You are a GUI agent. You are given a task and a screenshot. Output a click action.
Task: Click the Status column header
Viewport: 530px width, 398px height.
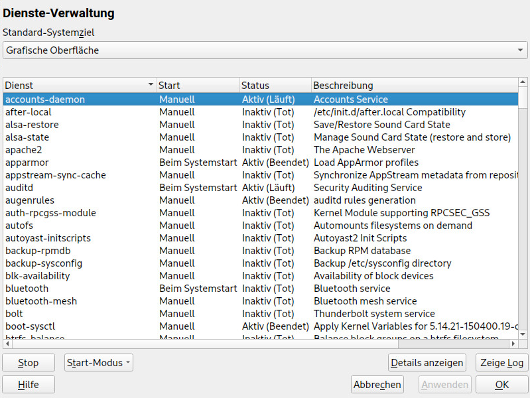[x=275, y=85]
